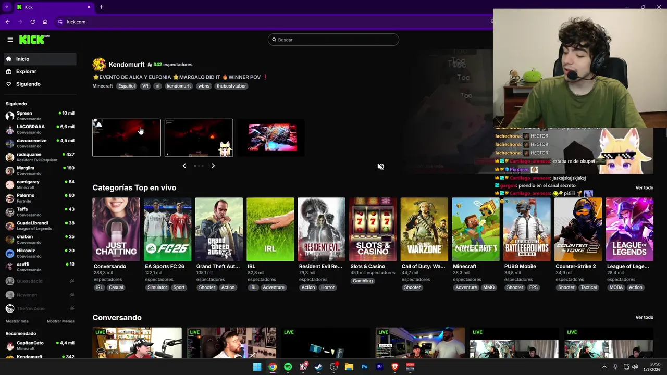Click the Gambling tag under Slots & Casino
This screenshot has height=375, width=667.
click(363, 281)
